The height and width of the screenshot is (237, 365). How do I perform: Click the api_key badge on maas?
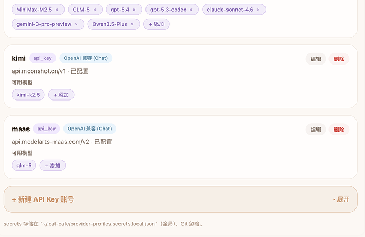pos(47,129)
